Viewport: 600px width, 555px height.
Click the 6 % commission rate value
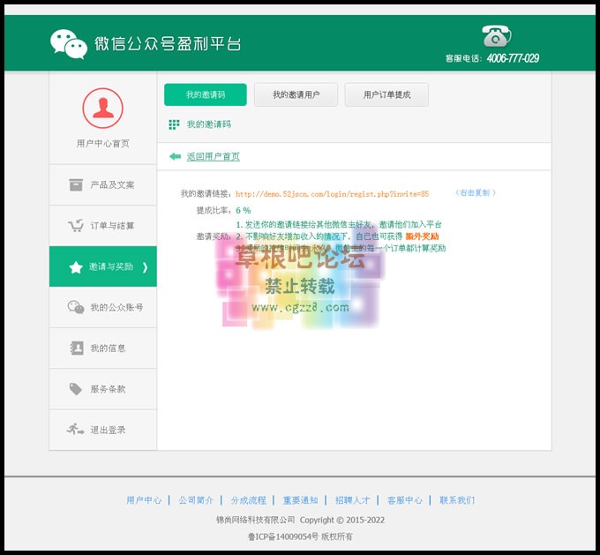click(244, 211)
